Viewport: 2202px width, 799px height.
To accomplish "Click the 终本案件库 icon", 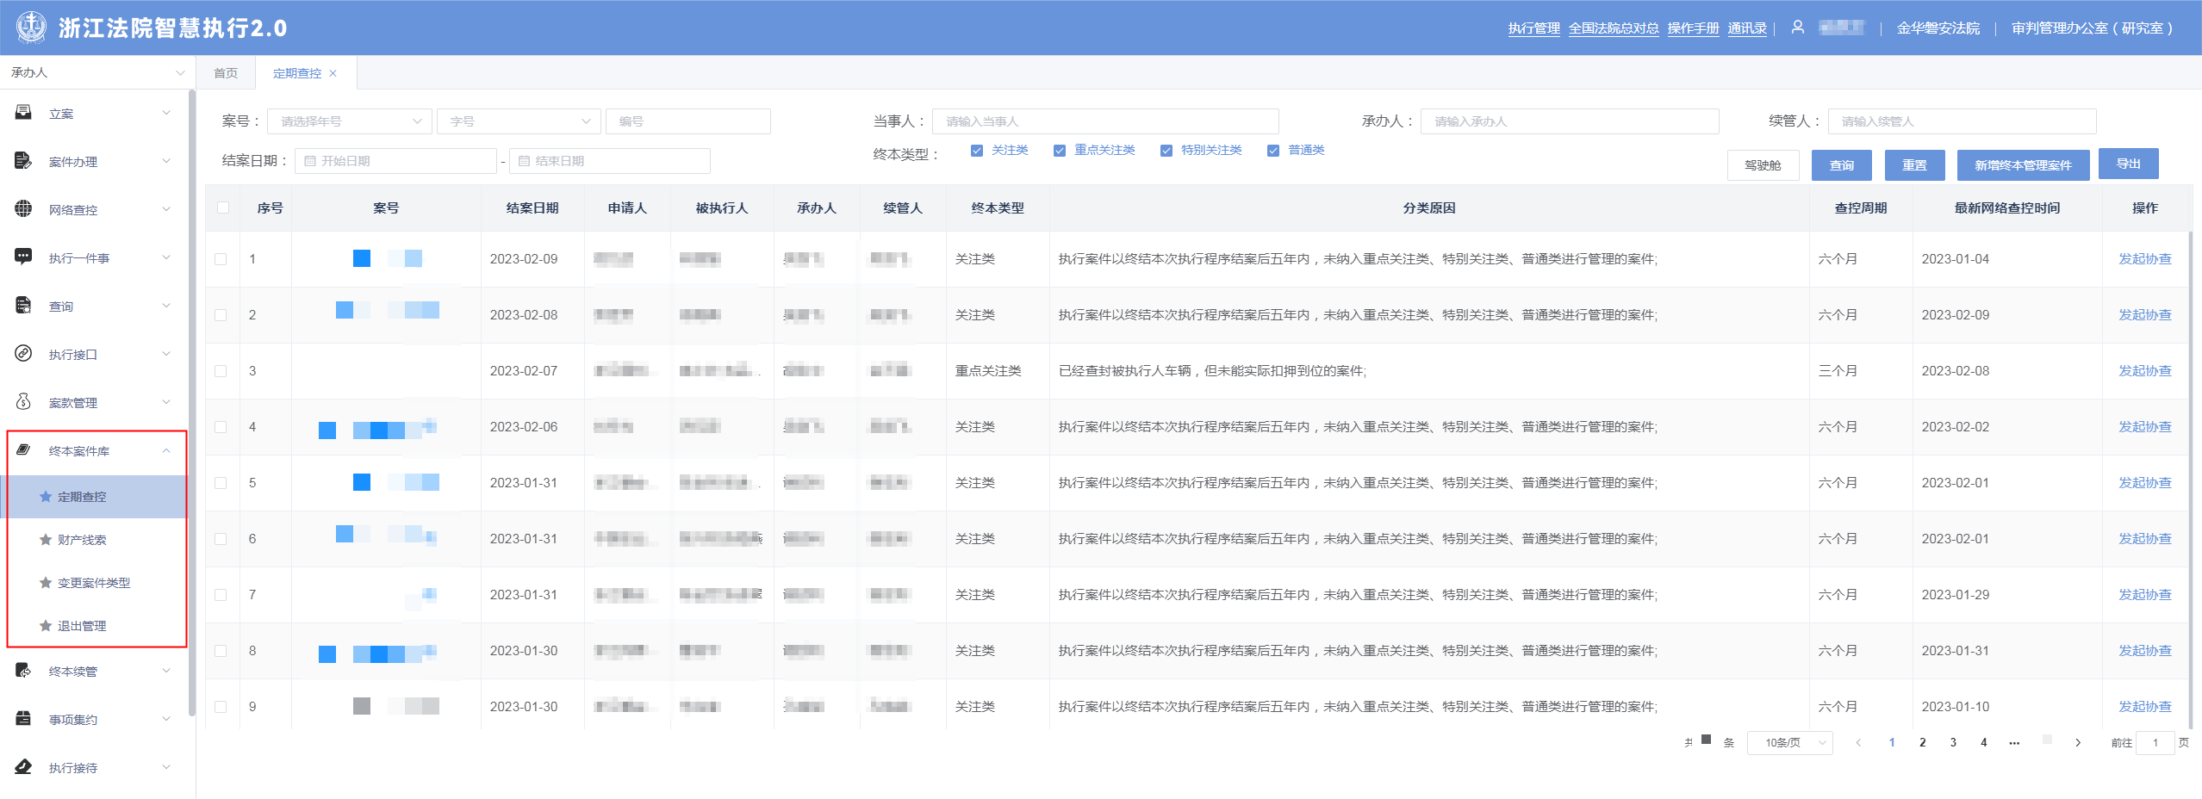I will (24, 450).
